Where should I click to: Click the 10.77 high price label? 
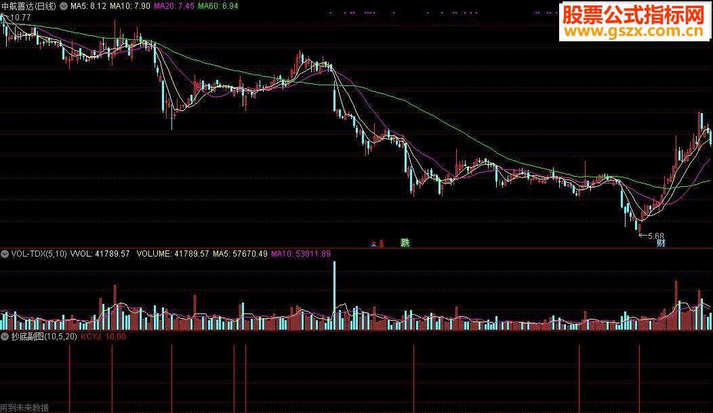[20, 18]
